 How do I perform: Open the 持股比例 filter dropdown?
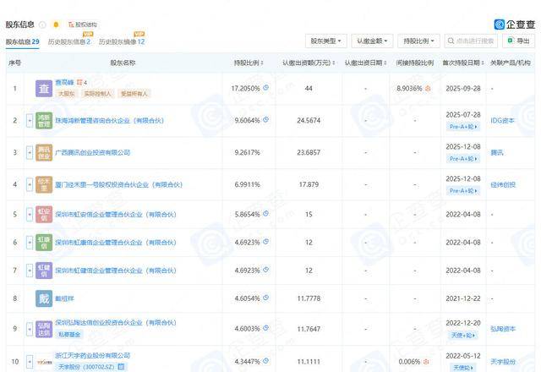[418, 41]
